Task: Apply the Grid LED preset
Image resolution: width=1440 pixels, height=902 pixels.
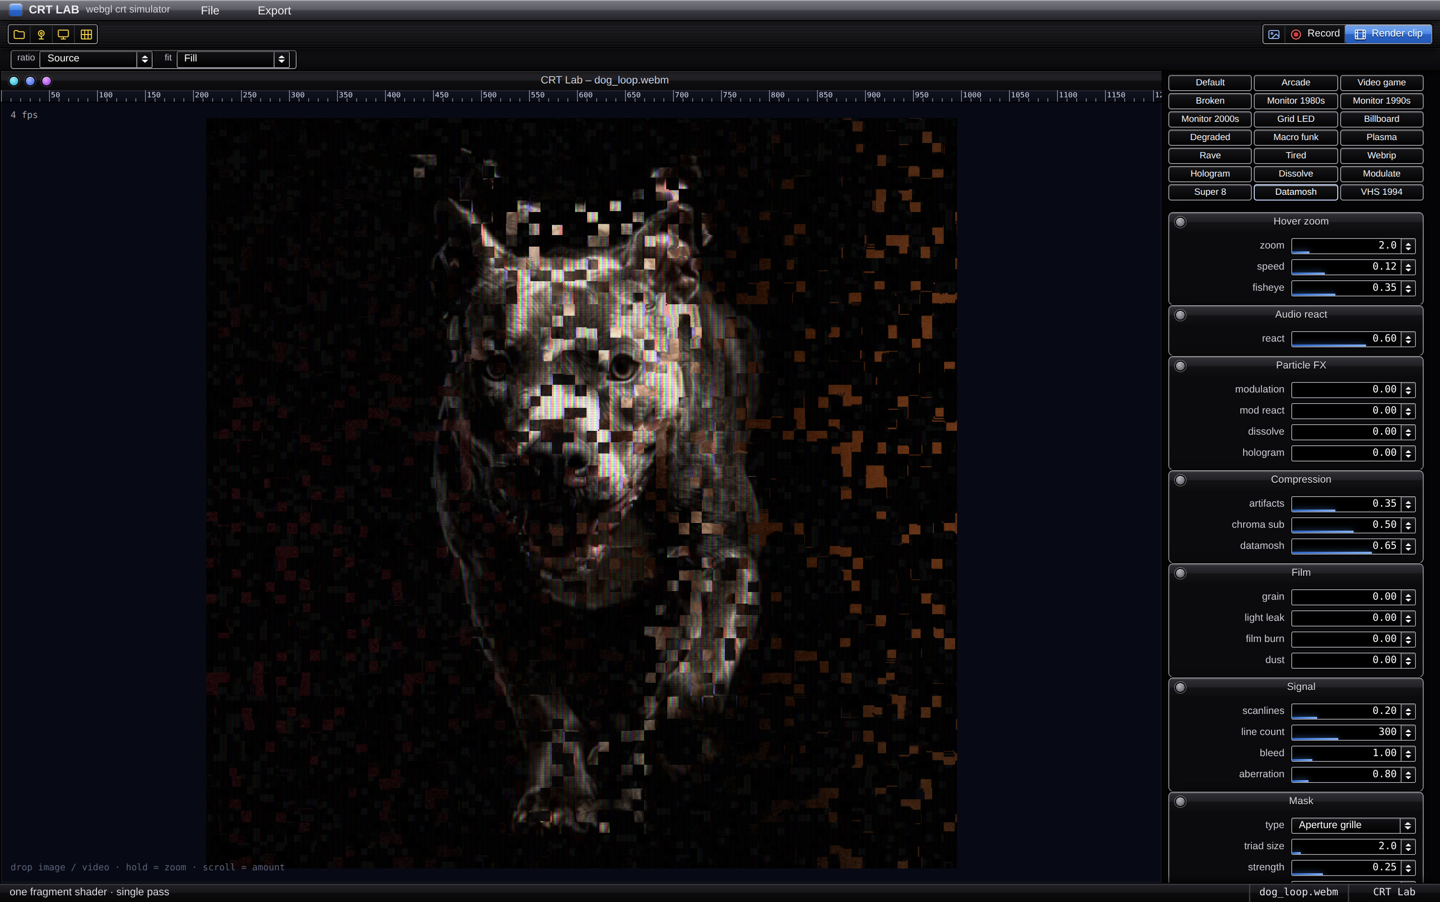Action: (1296, 119)
